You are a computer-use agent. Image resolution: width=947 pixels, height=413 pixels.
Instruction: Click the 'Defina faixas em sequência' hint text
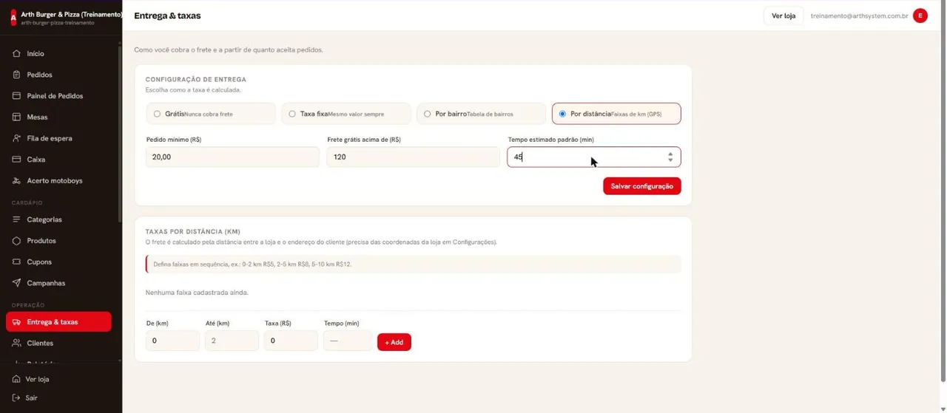pos(252,264)
